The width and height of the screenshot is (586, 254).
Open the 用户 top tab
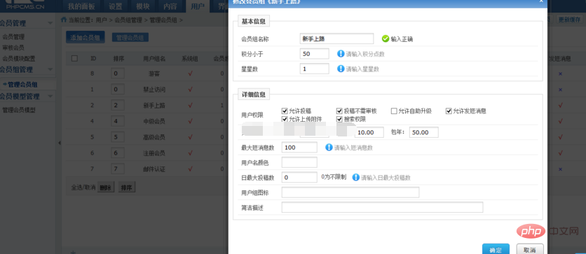(x=198, y=6)
